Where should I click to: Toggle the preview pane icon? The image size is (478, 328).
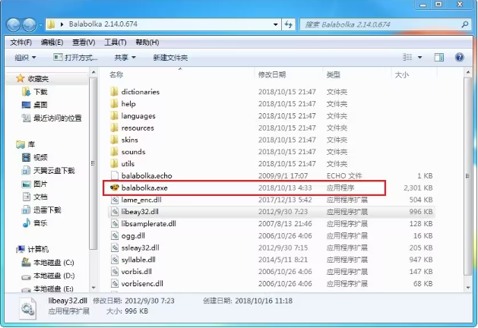point(439,57)
